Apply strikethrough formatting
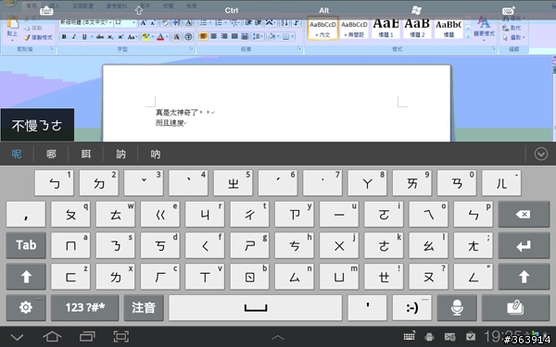Image resolution: width=556 pixels, height=347 pixels. 100,37
